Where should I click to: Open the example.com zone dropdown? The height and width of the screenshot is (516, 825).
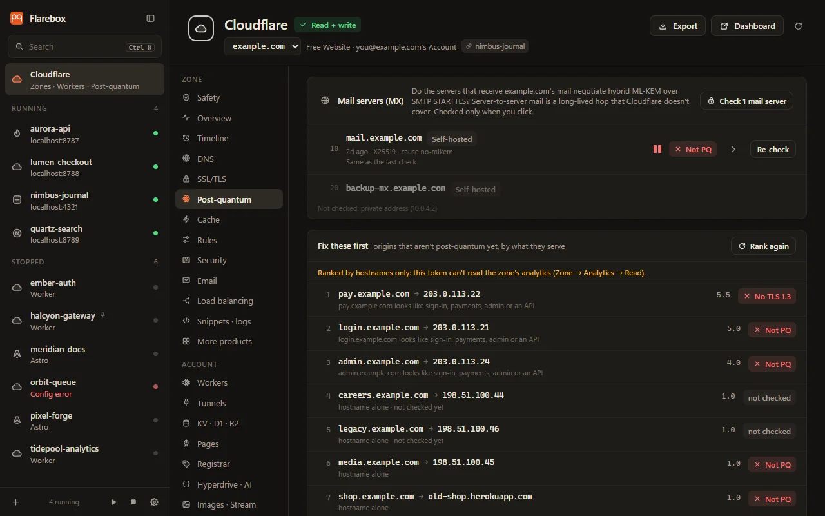[262, 46]
